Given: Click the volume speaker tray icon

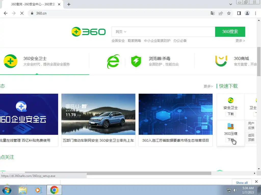Looking at the screenshot, I should (x=235, y=190).
